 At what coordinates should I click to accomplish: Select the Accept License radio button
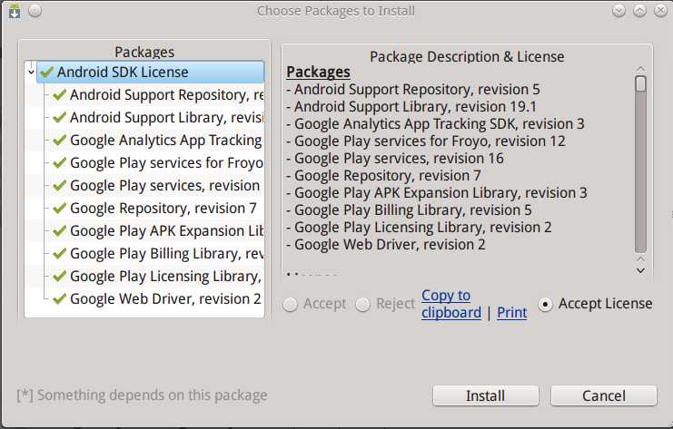pos(545,304)
